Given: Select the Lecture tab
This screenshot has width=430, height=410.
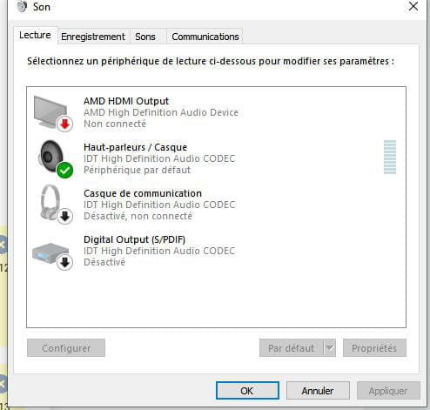Looking at the screenshot, I should [x=35, y=35].
